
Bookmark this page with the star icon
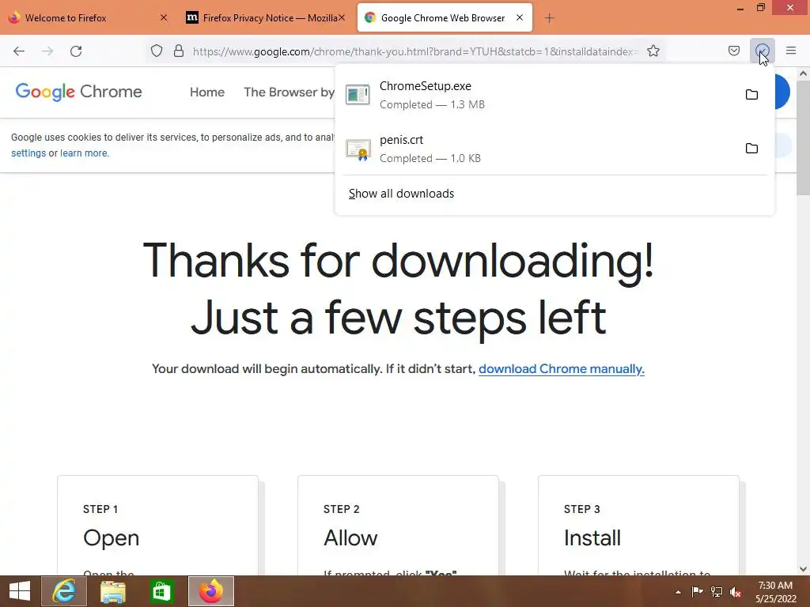tap(653, 51)
